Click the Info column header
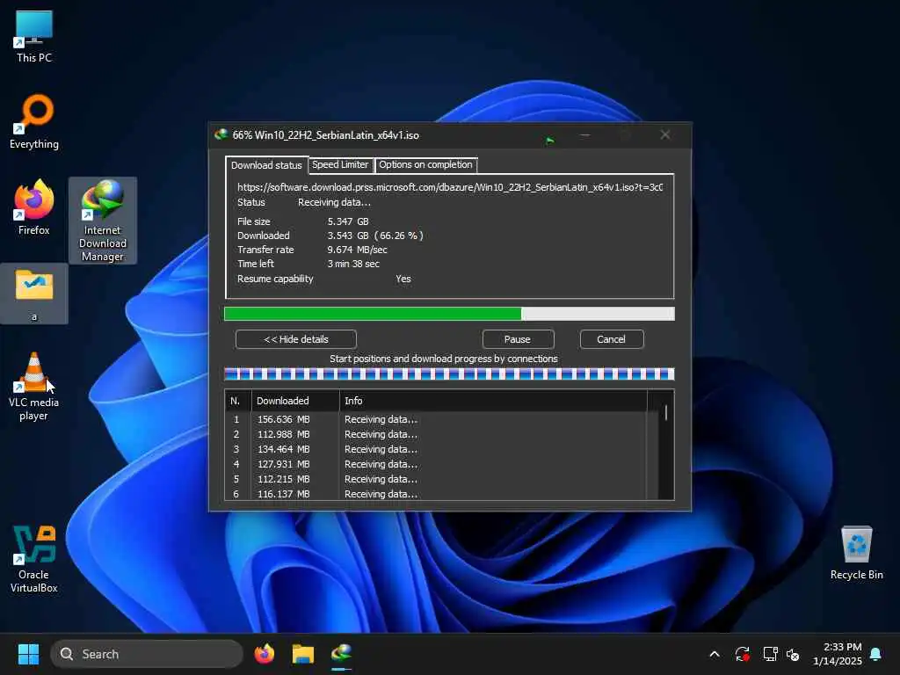Image resolution: width=900 pixels, height=675 pixels. (493, 401)
